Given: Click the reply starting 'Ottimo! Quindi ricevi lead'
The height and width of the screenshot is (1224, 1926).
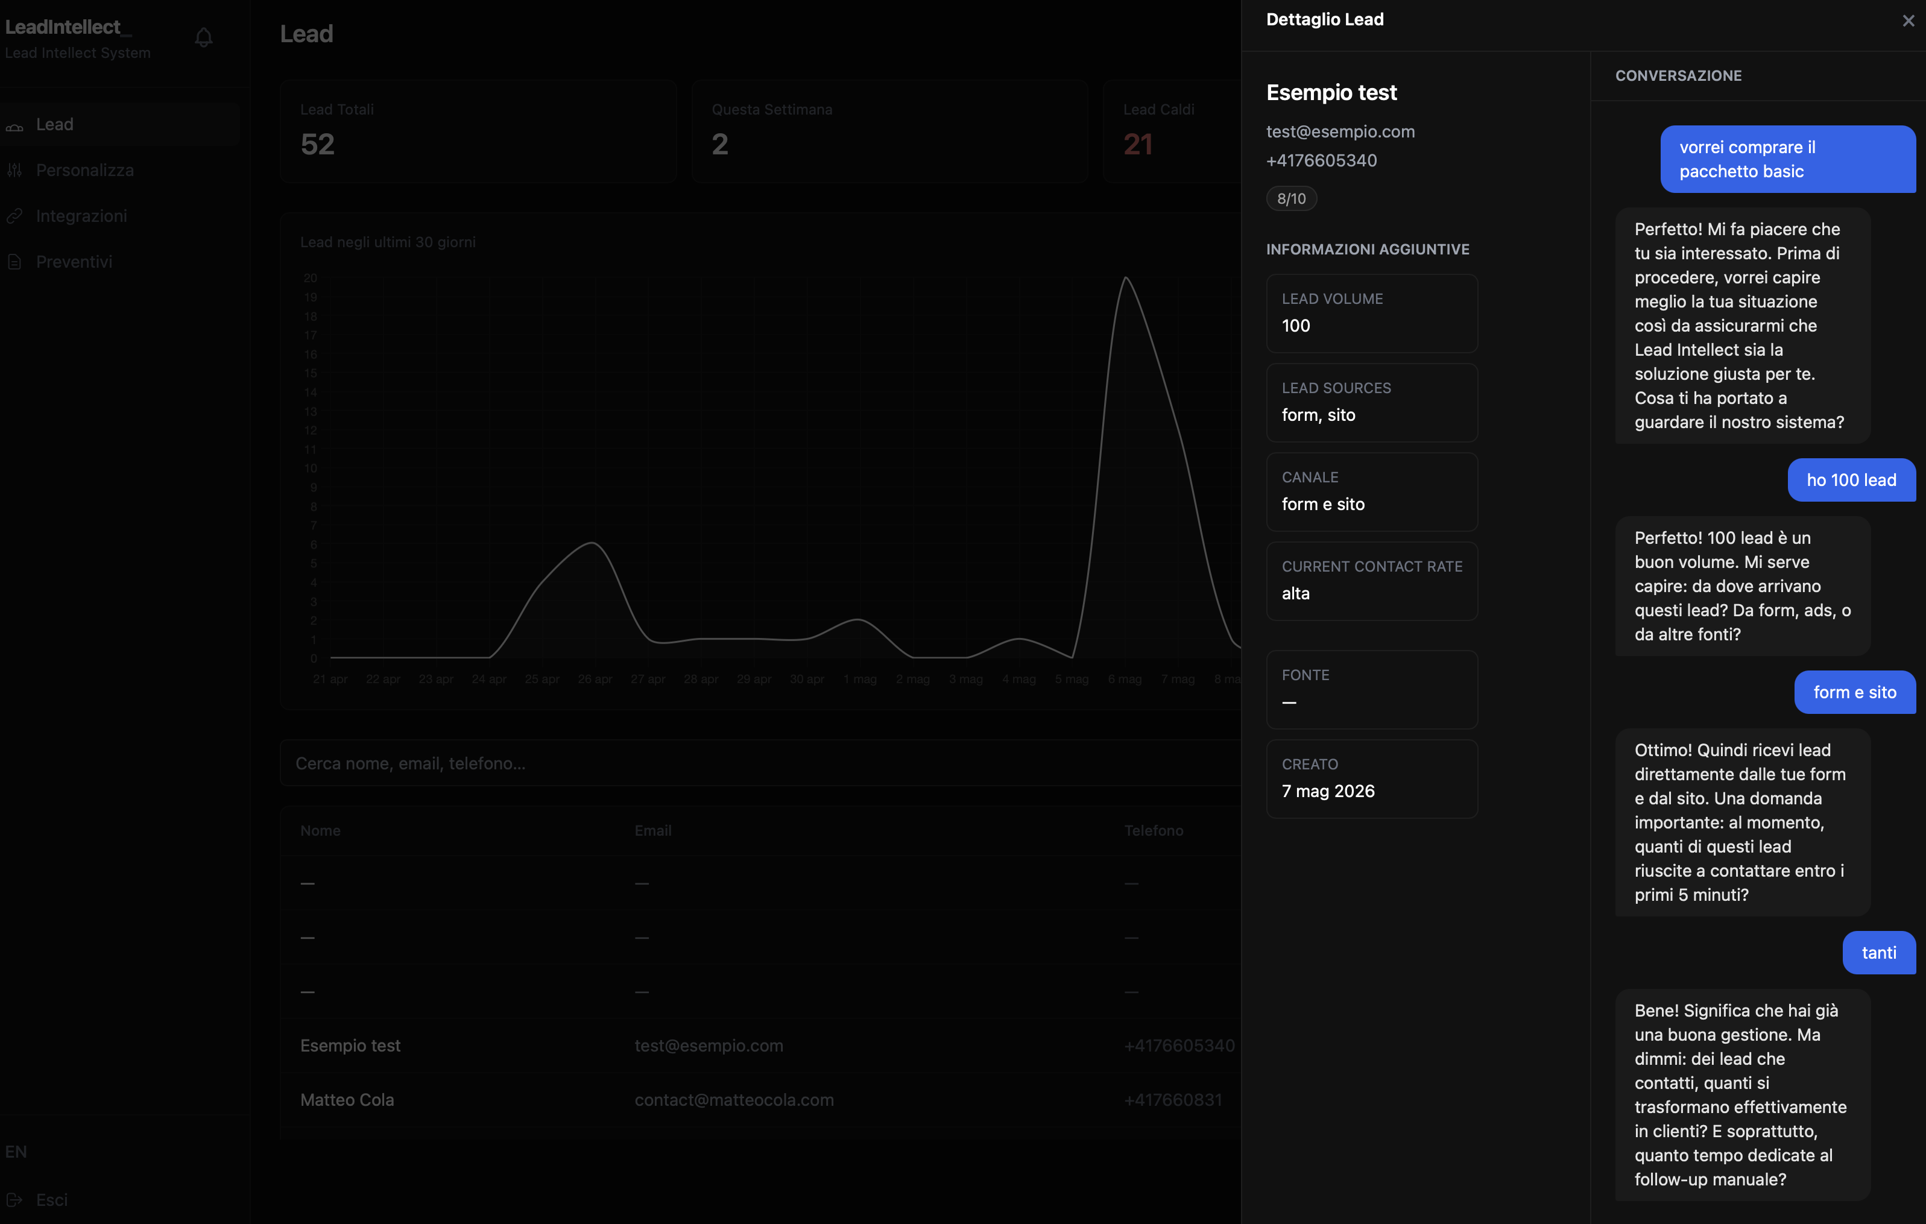Looking at the screenshot, I should pyautogui.click(x=1742, y=822).
